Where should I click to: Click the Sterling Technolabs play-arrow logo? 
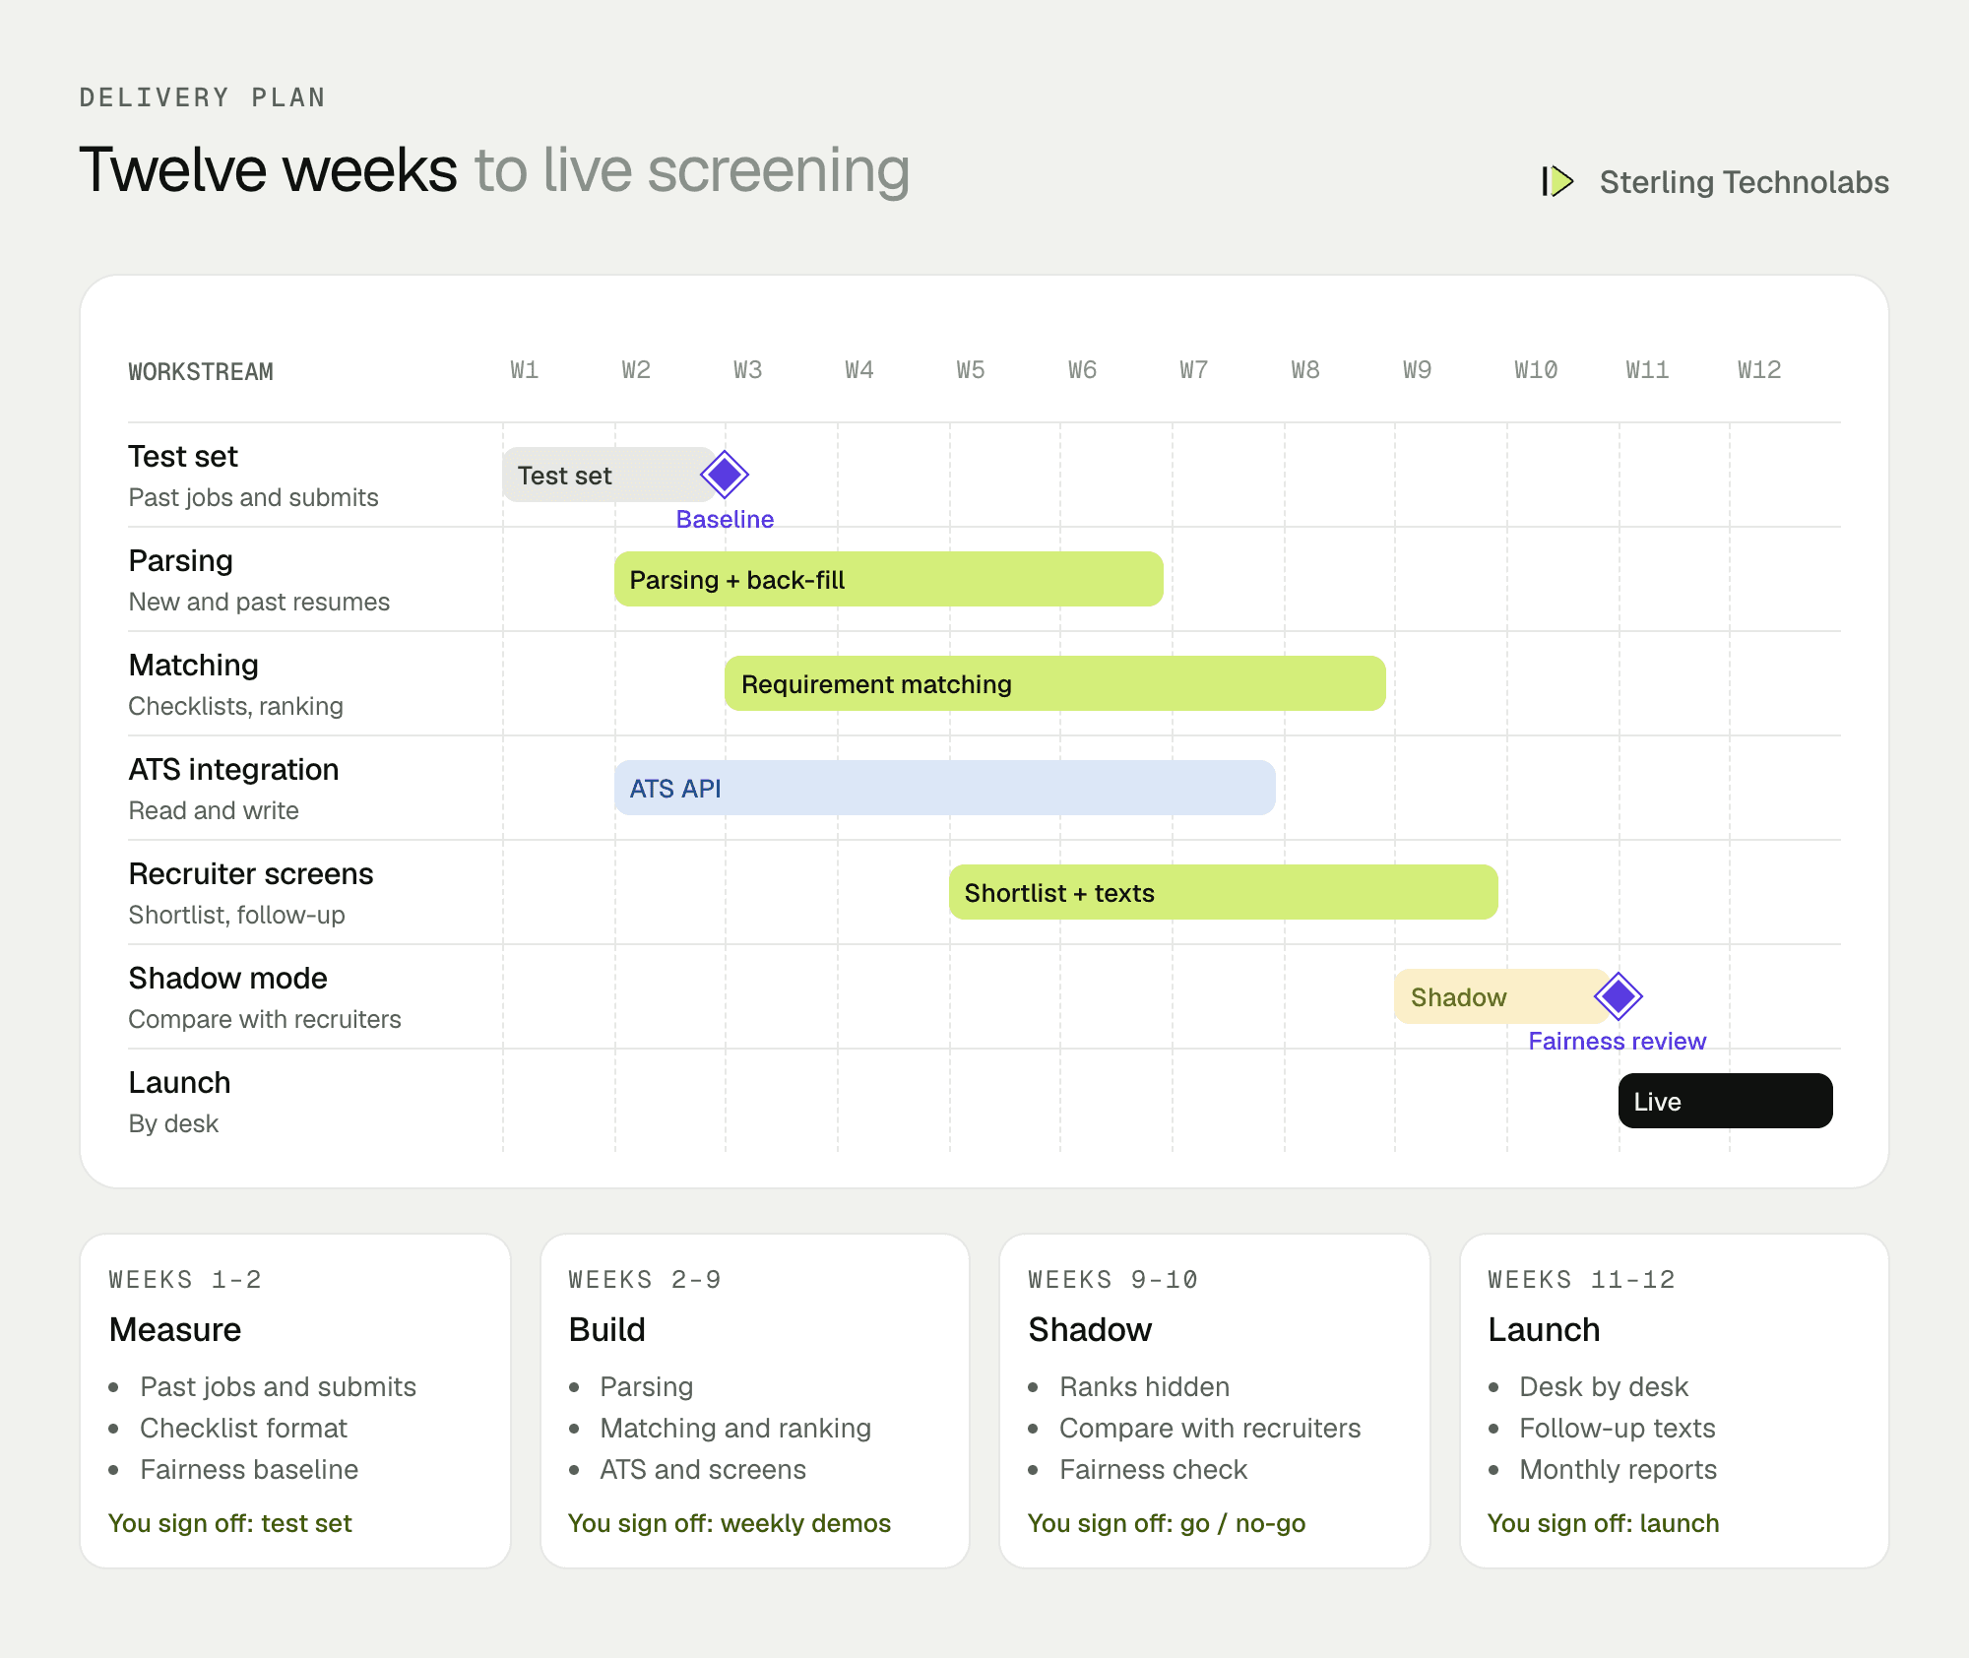1557,181
